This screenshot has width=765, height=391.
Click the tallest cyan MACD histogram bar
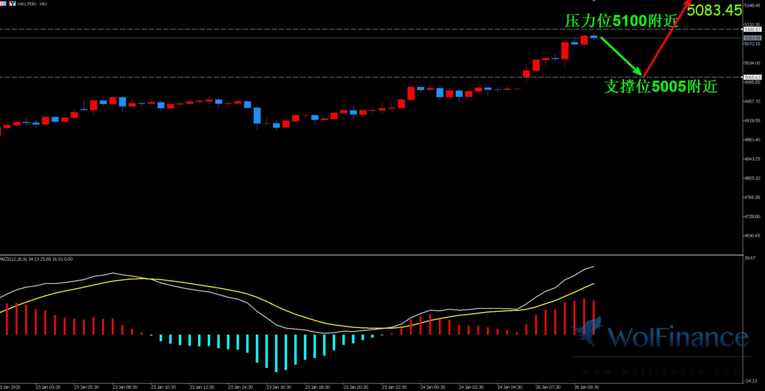pyautogui.click(x=276, y=353)
